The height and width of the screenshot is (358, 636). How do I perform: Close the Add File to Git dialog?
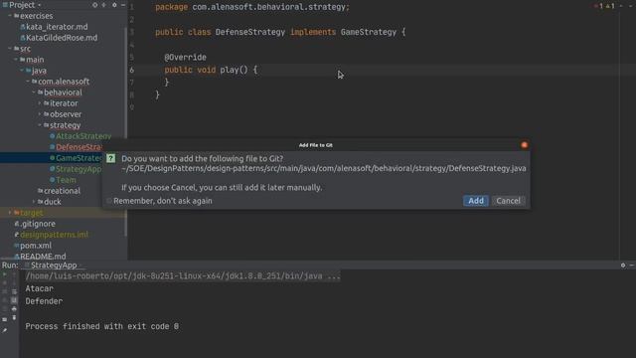point(524,145)
